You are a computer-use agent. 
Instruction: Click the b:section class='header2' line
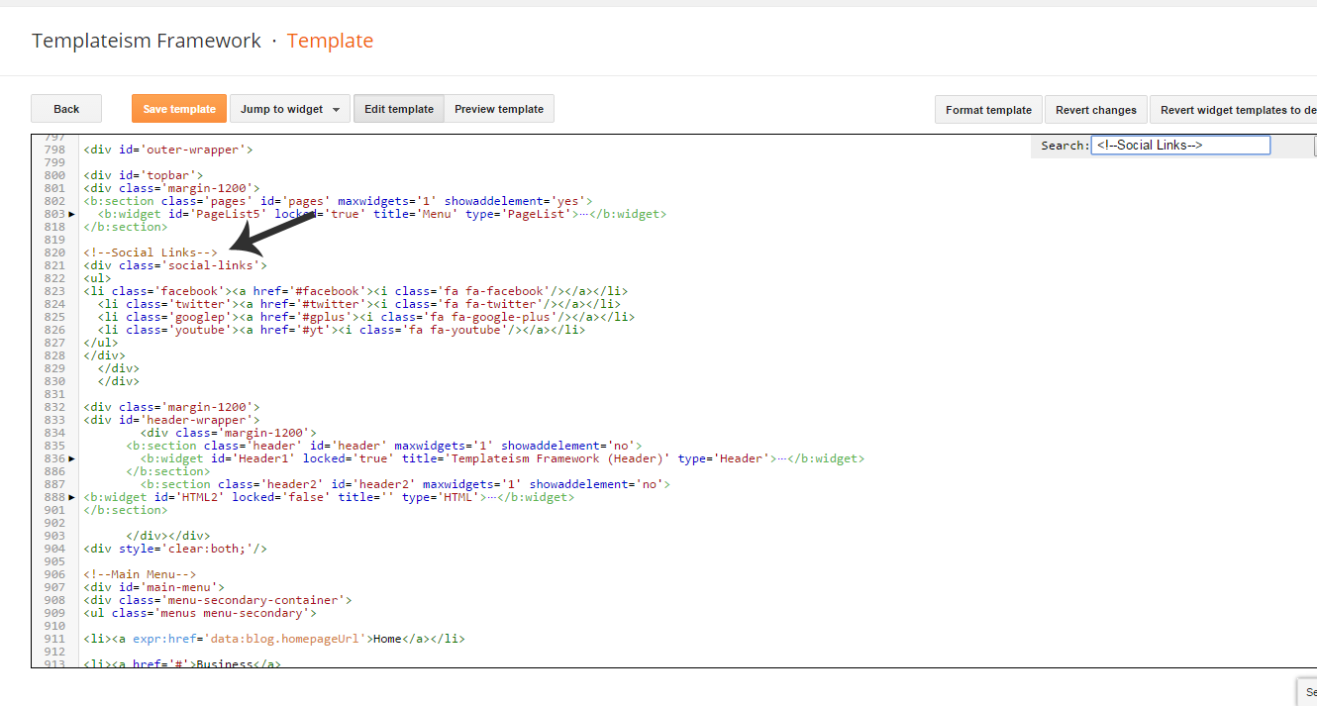[405, 484]
